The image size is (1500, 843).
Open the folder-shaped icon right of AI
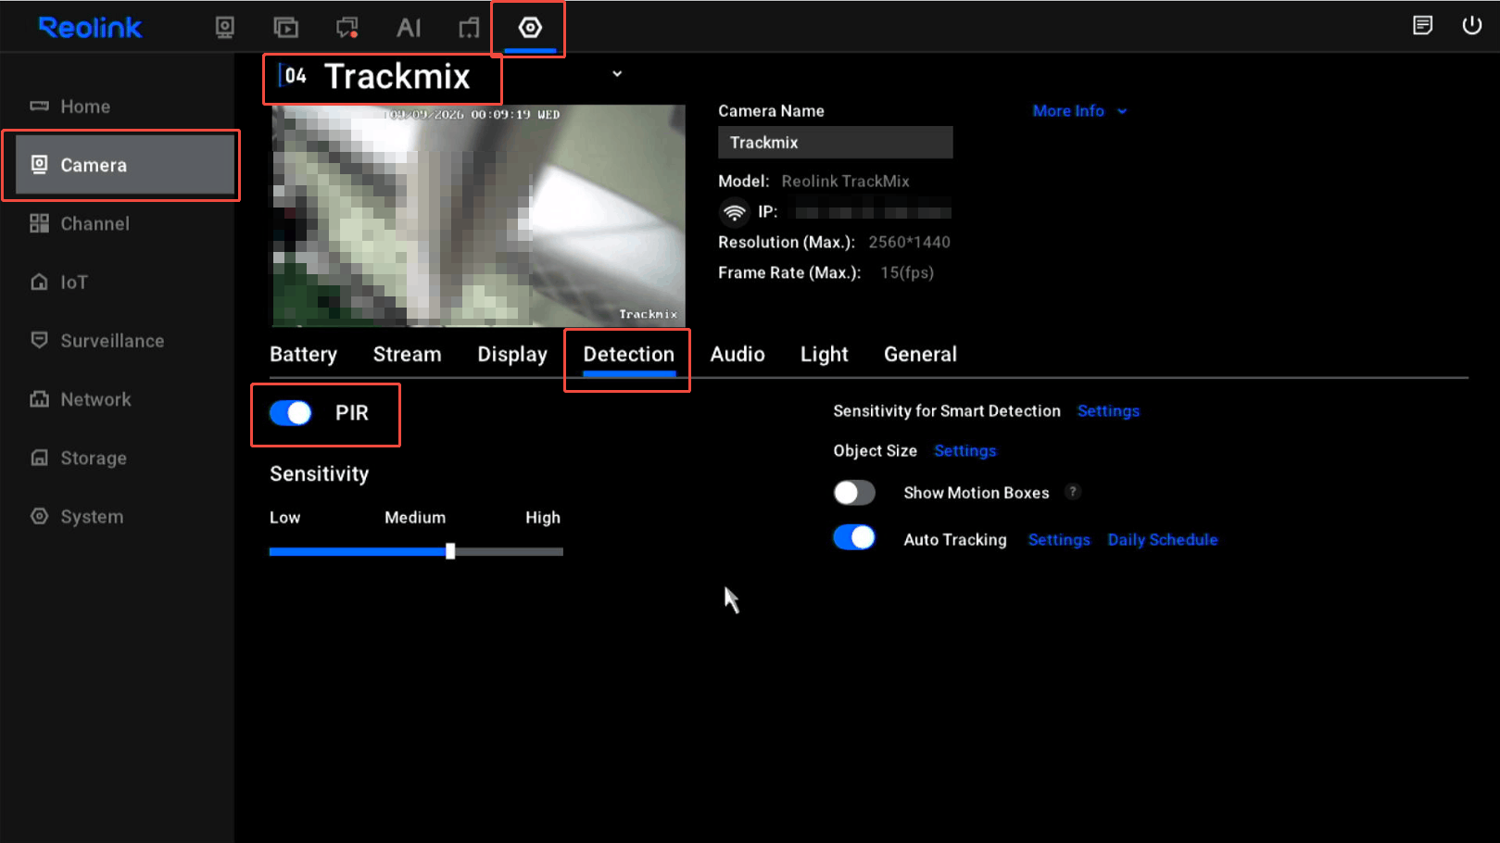(470, 28)
